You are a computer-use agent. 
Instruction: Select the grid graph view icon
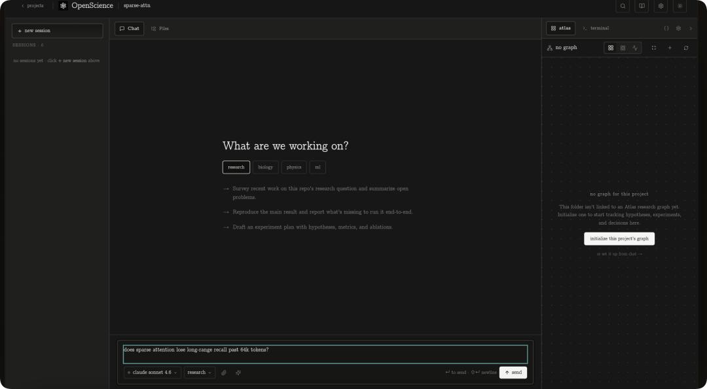(611, 48)
